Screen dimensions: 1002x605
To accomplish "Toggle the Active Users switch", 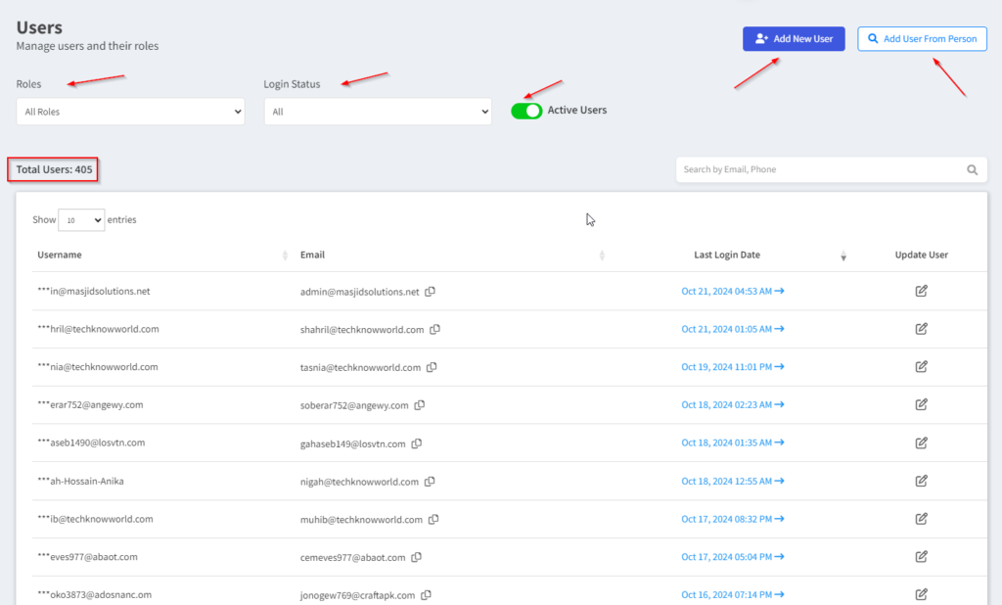I will (x=526, y=111).
